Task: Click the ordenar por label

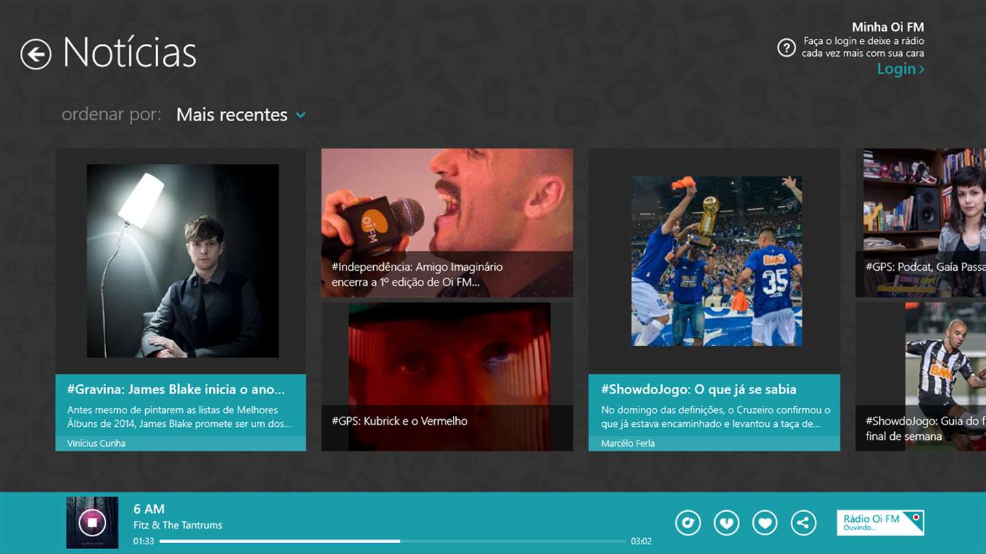Action: point(112,114)
